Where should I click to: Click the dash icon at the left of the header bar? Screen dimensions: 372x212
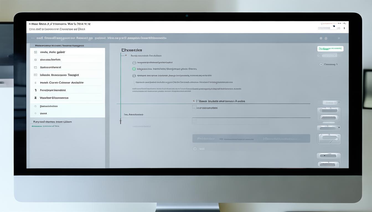(x=33, y=38)
